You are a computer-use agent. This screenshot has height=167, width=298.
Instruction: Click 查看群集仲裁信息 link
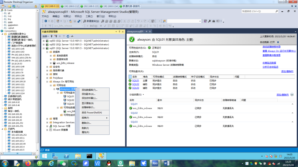272,55
